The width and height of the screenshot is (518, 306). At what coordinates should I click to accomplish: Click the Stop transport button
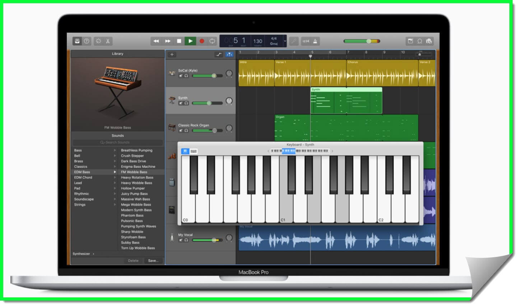point(179,41)
